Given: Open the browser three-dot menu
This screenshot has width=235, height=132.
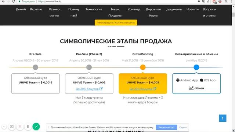Looking at the screenshot, I should pyautogui.click(x=232, y=1).
